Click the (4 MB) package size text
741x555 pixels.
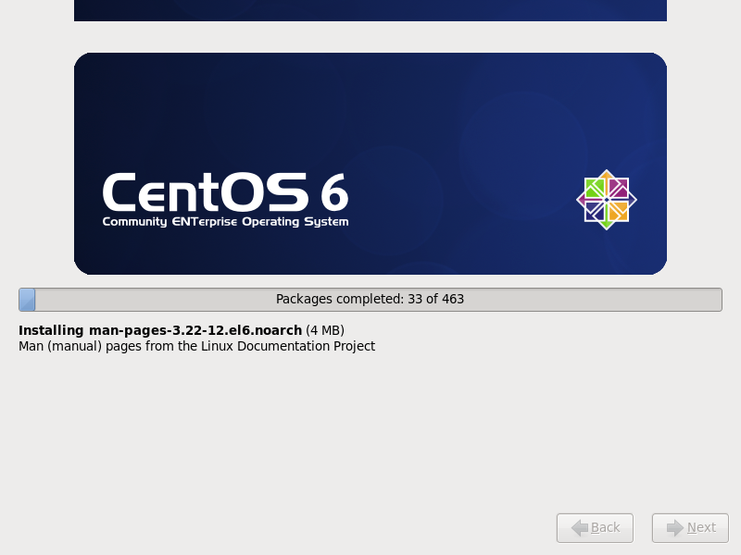[325, 330]
